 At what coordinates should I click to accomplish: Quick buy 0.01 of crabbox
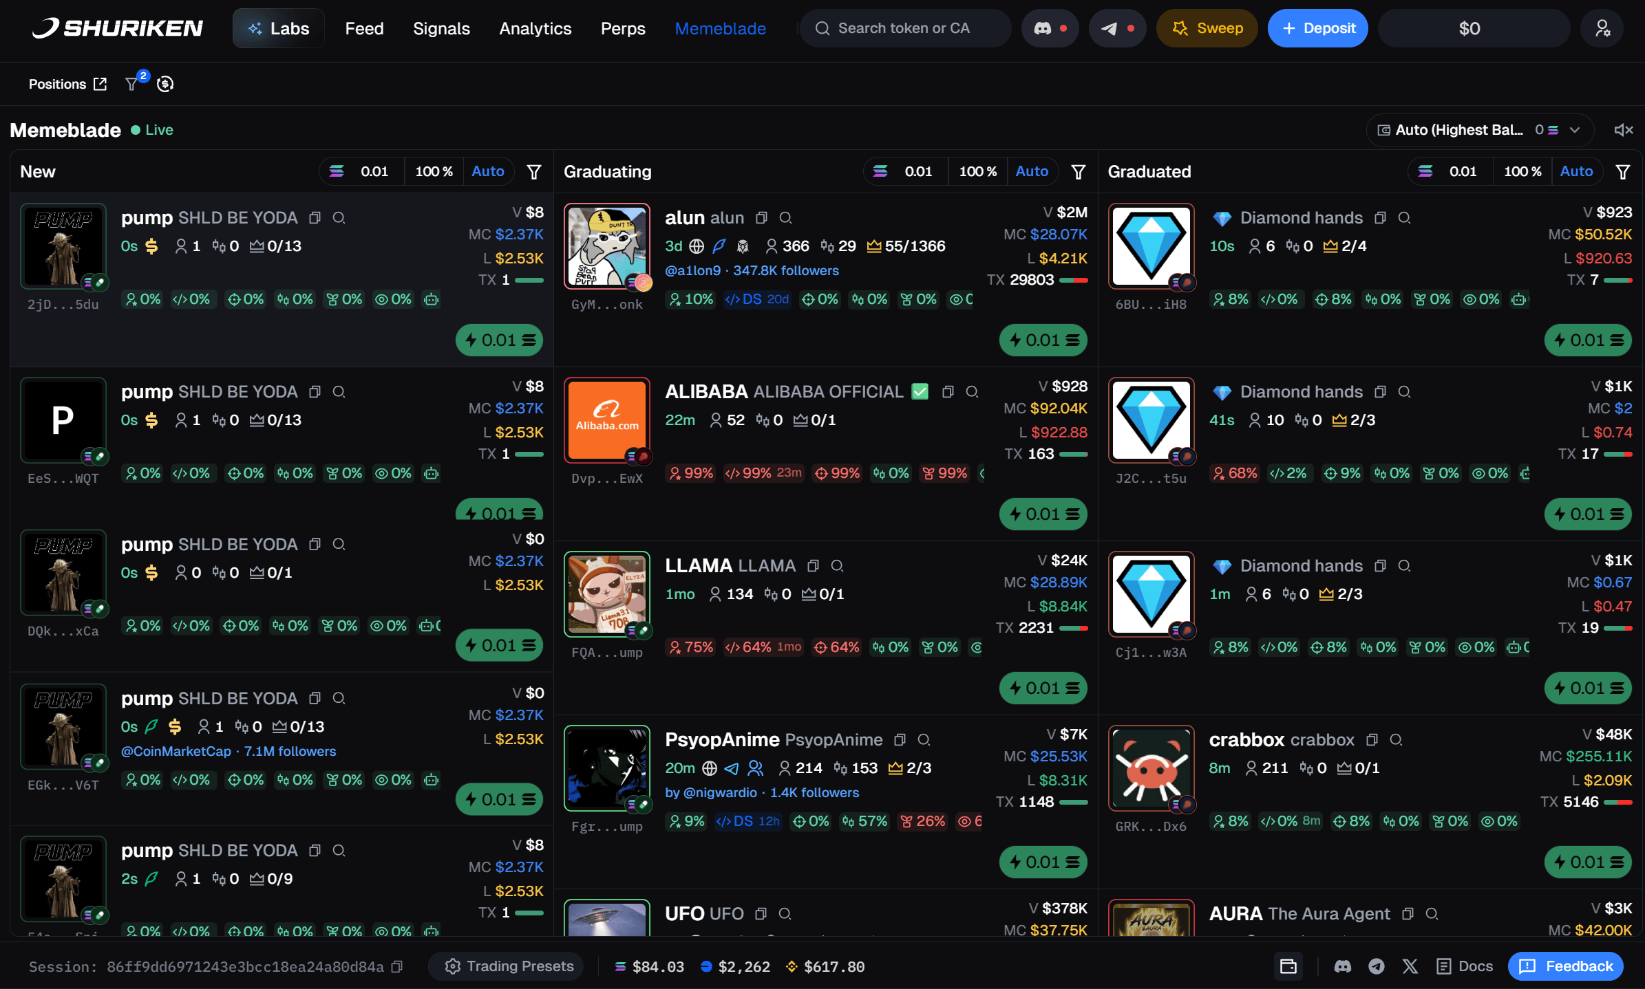pos(1588,862)
